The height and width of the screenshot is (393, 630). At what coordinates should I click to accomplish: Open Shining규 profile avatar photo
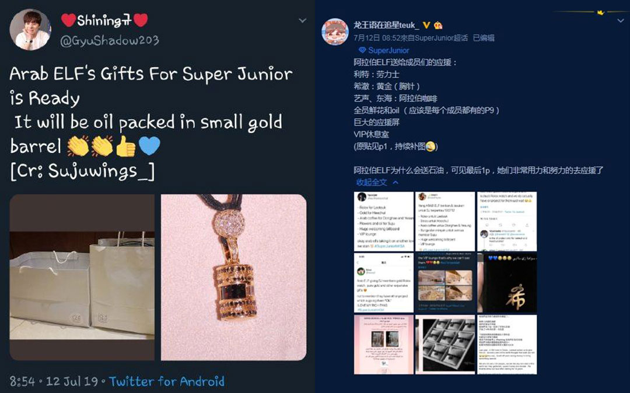click(30, 30)
